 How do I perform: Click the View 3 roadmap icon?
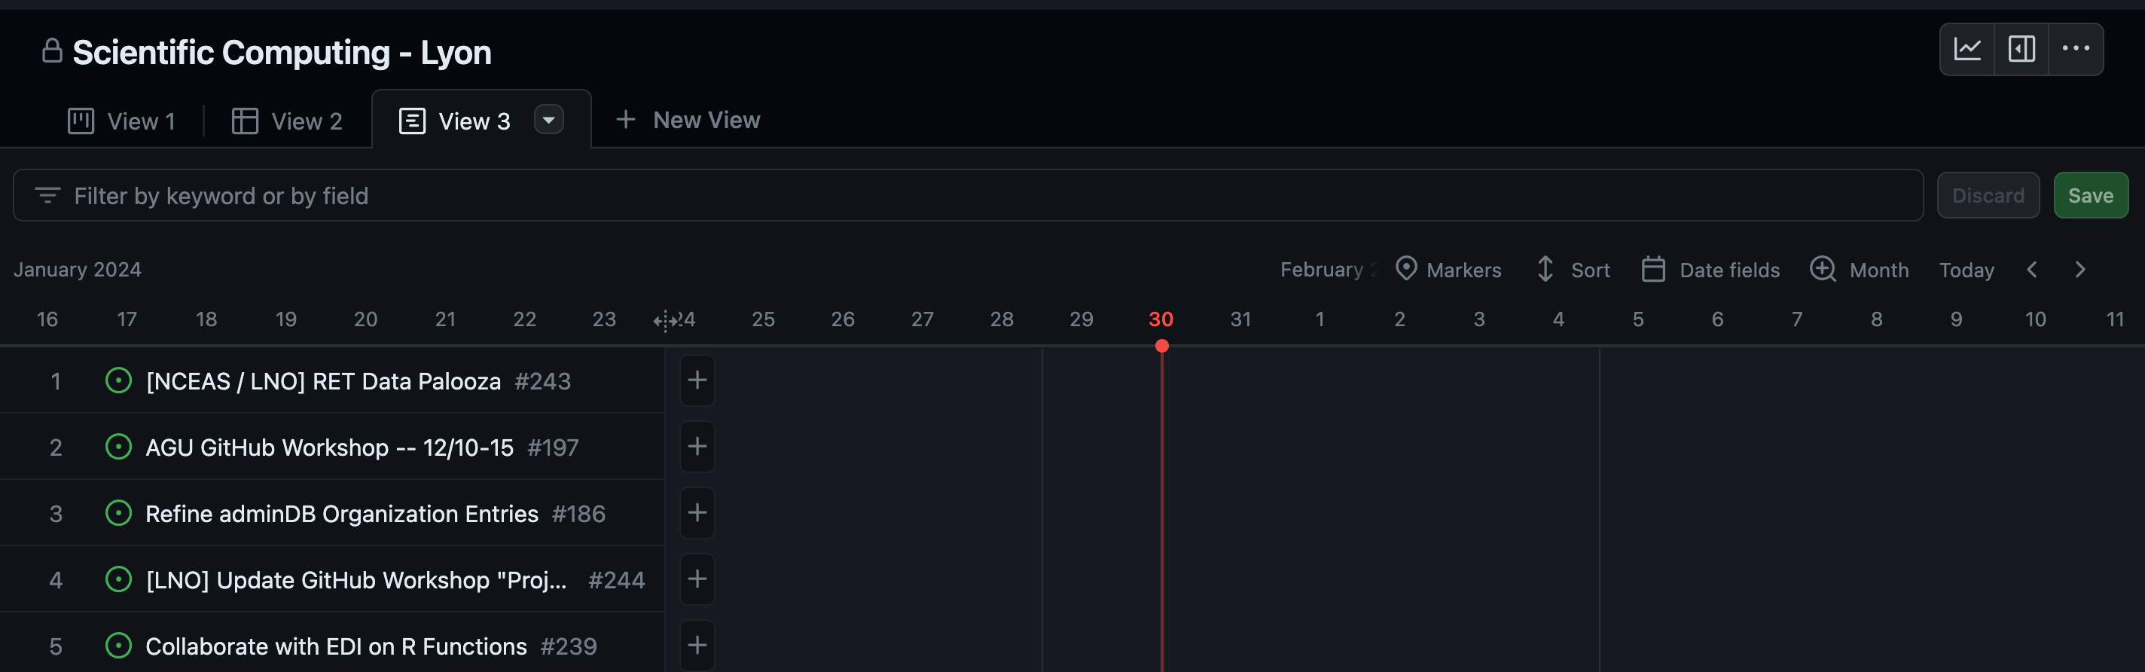click(412, 121)
